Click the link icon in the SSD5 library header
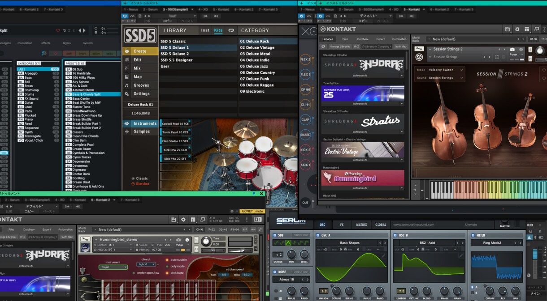 [231, 30]
